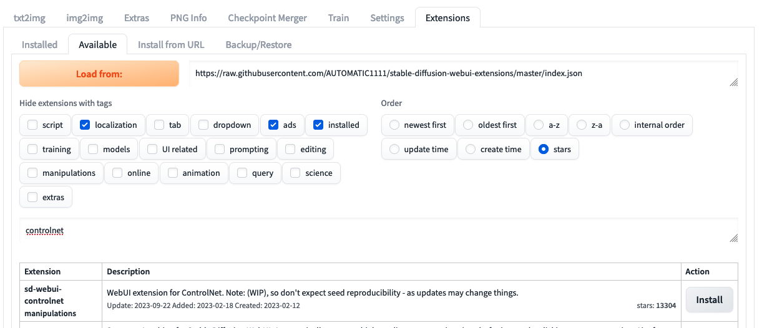762x328 pixels.
Task: Toggle the animation tag checkbox
Action: pos(173,173)
